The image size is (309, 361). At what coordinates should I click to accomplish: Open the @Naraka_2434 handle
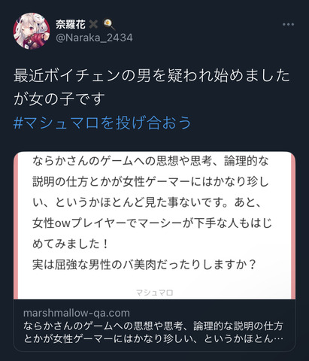pyautogui.click(x=94, y=38)
